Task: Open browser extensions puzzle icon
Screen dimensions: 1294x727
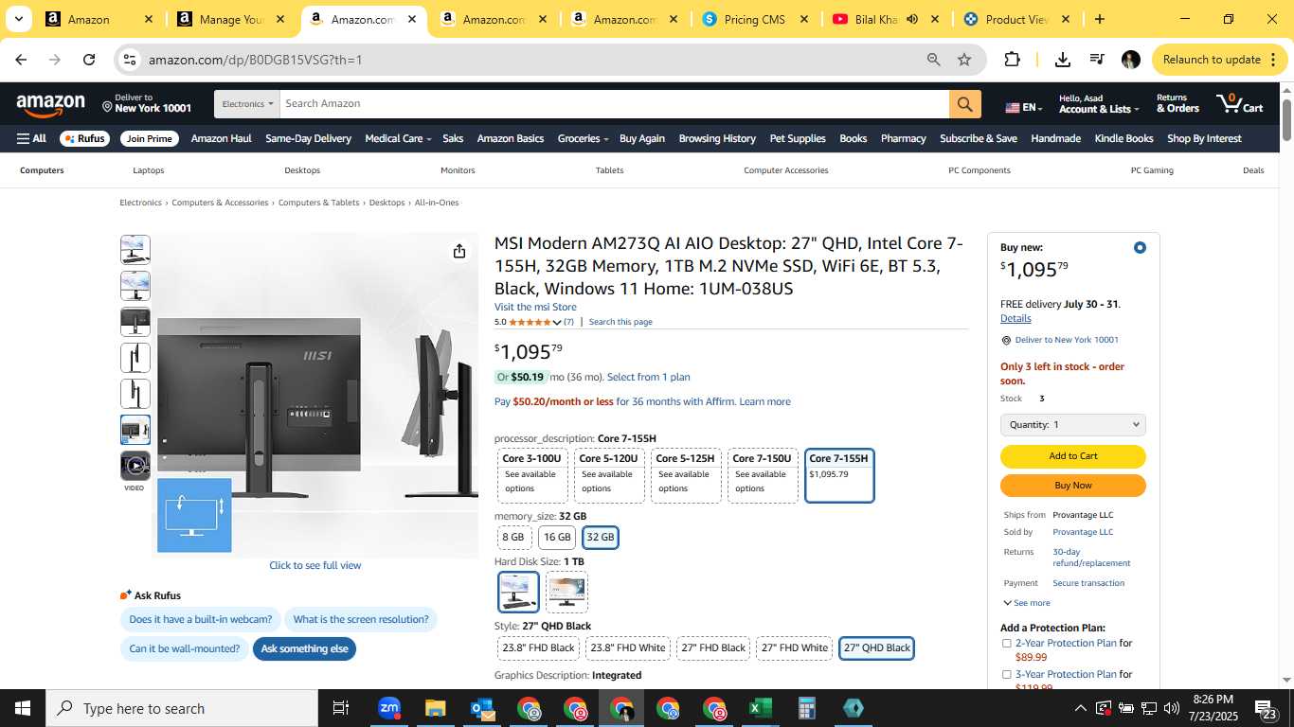Action: point(1012,60)
